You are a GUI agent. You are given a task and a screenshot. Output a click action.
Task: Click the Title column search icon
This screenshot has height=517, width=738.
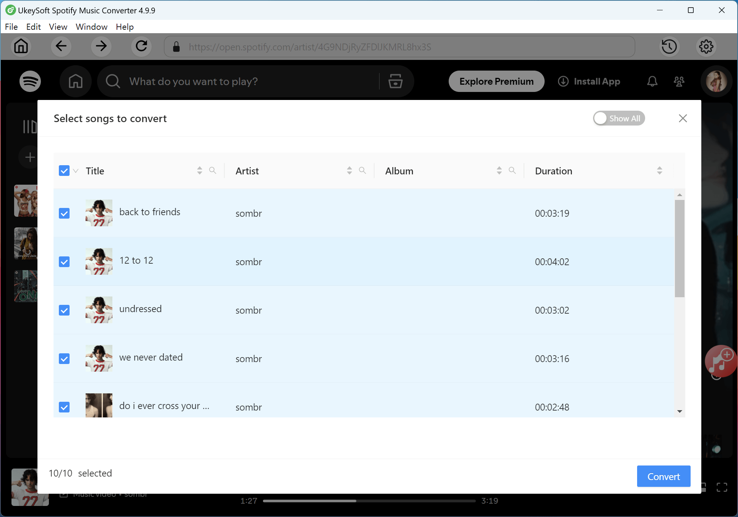[212, 171]
